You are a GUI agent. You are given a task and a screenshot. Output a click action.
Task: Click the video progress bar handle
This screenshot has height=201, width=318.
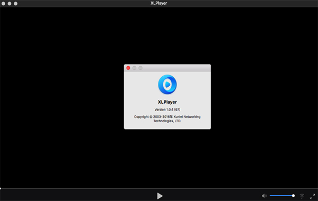click(x=1, y=188)
